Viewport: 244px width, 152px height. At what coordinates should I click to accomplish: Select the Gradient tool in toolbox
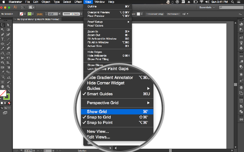tap(8, 67)
